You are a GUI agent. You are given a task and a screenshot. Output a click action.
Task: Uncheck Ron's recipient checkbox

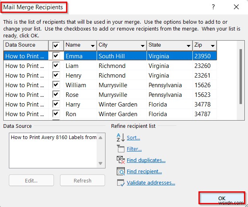[56, 114]
